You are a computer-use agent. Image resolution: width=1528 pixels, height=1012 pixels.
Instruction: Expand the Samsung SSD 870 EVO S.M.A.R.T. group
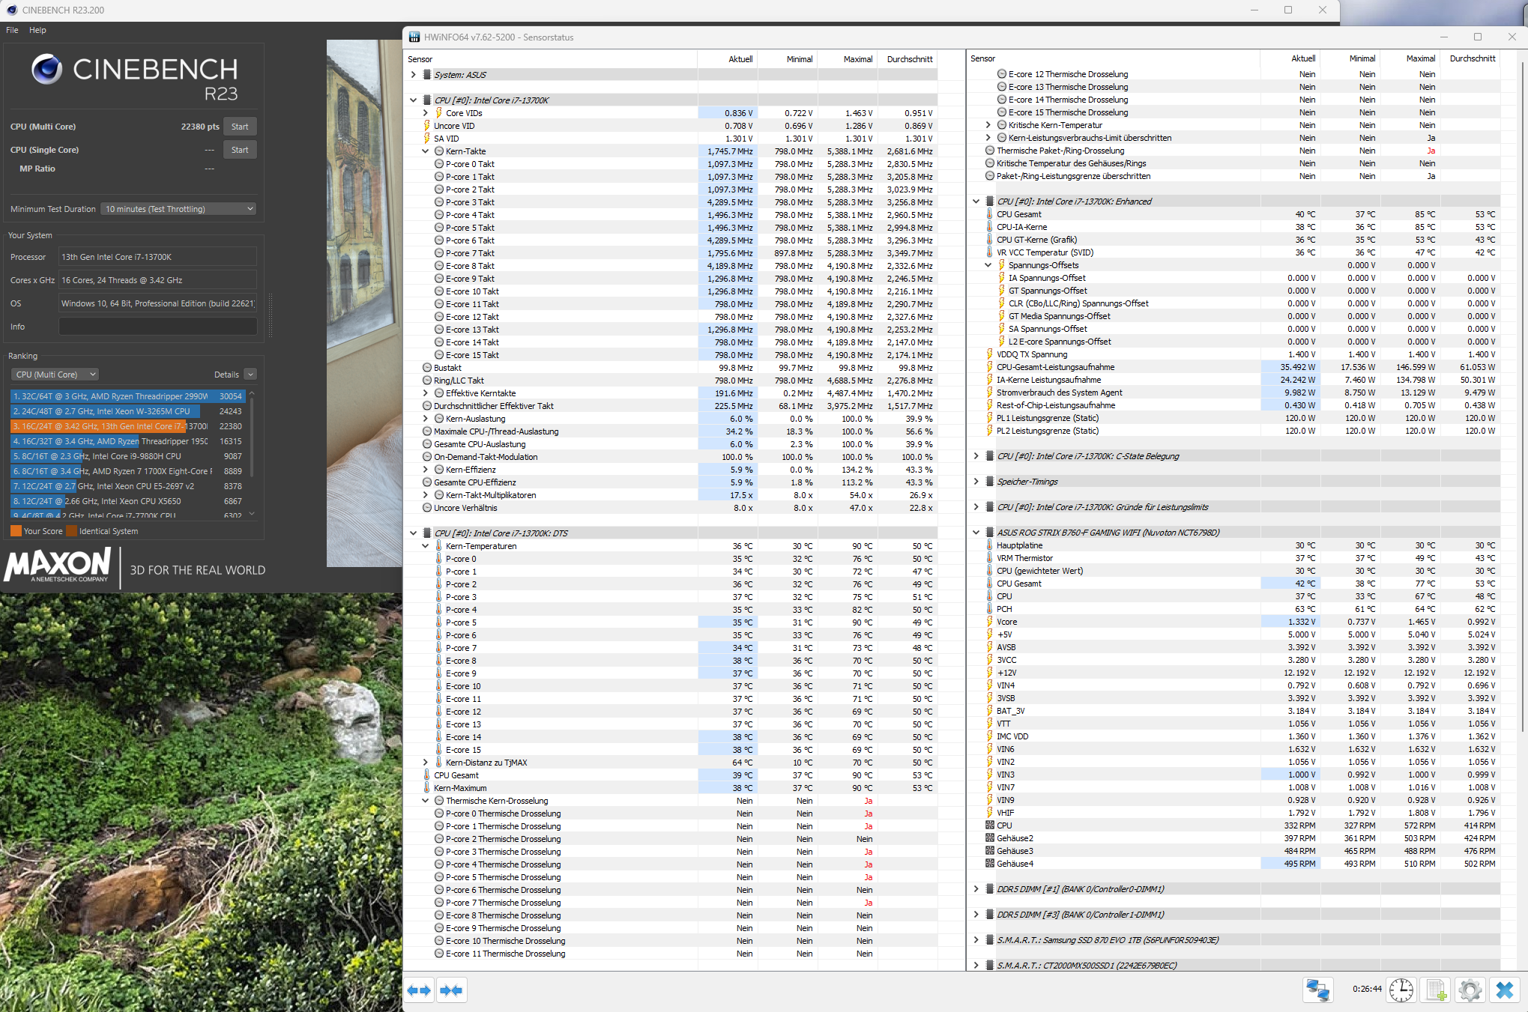click(976, 940)
